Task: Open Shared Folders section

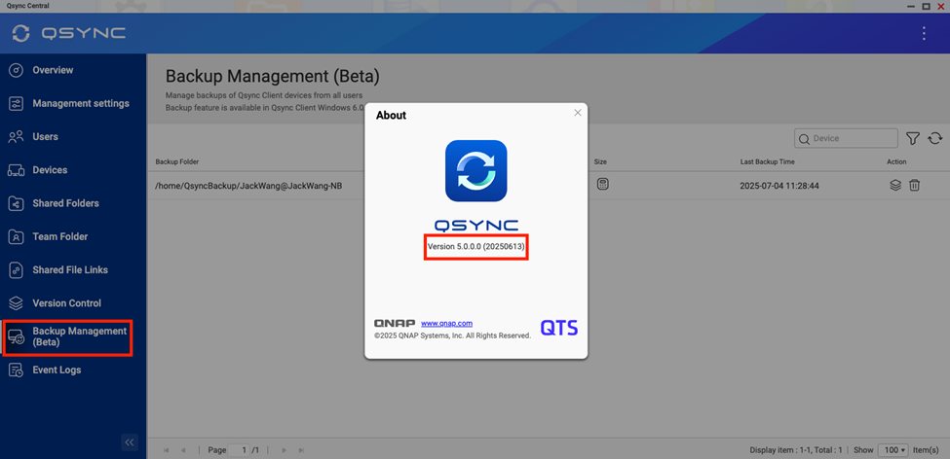Action: click(65, 203)
